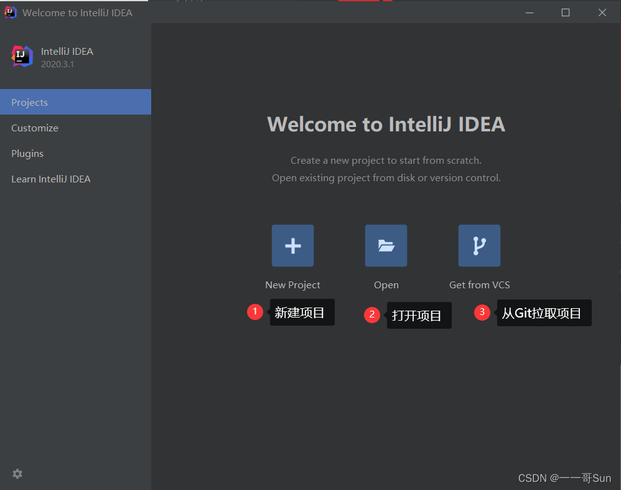The height and width of the screenshot is (490, 621).
Task: Switch to the Customize tab
Action: [x=76, y=128]
